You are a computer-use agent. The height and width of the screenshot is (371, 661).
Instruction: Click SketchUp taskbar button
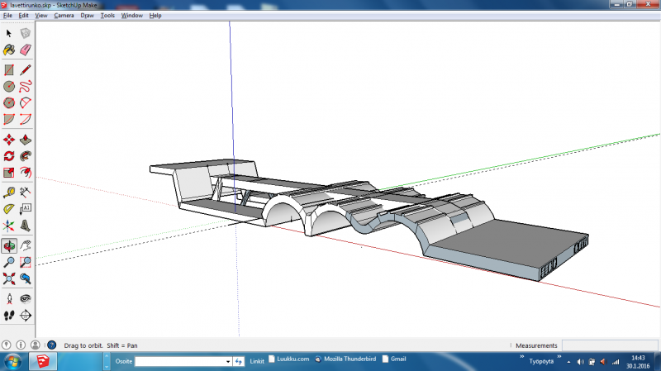[43, 362]
